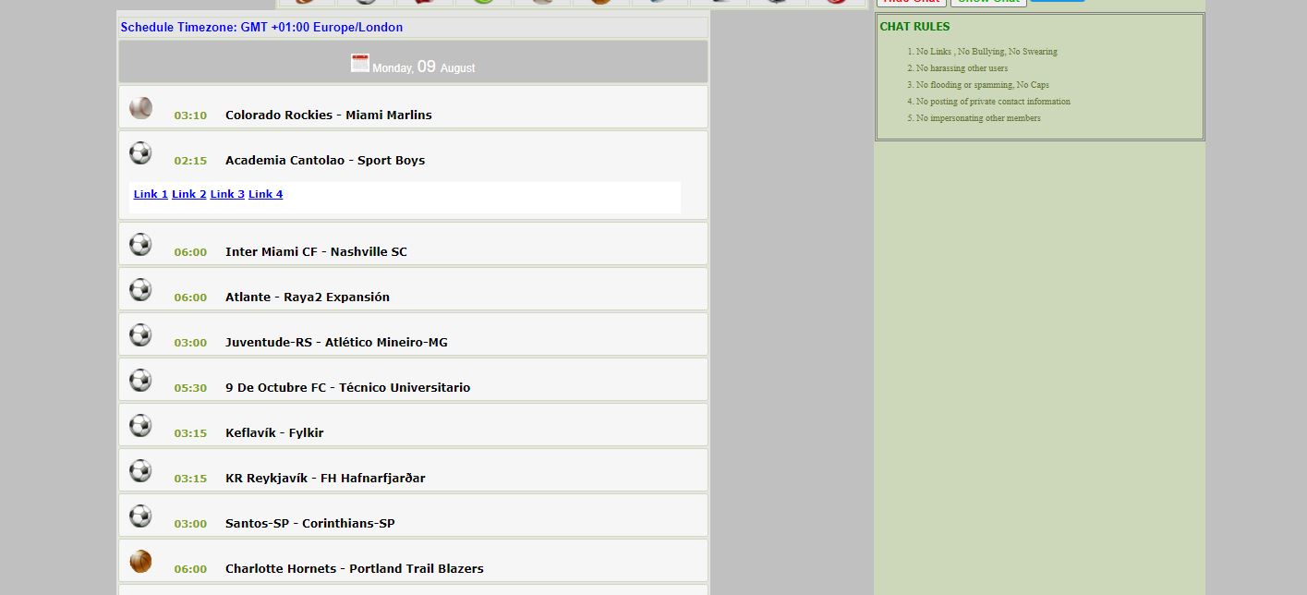Expand the Keflavík - Fylkir row
Viewport: 1307px width, 595px height.
click(x=413, y=425)
